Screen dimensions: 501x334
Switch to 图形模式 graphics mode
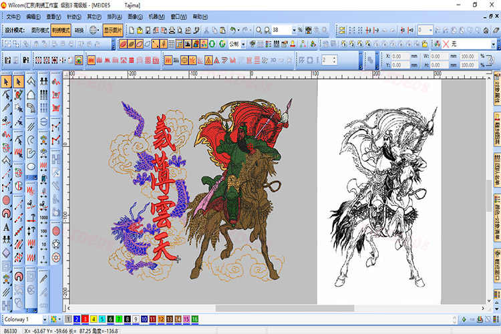[39, 30]
